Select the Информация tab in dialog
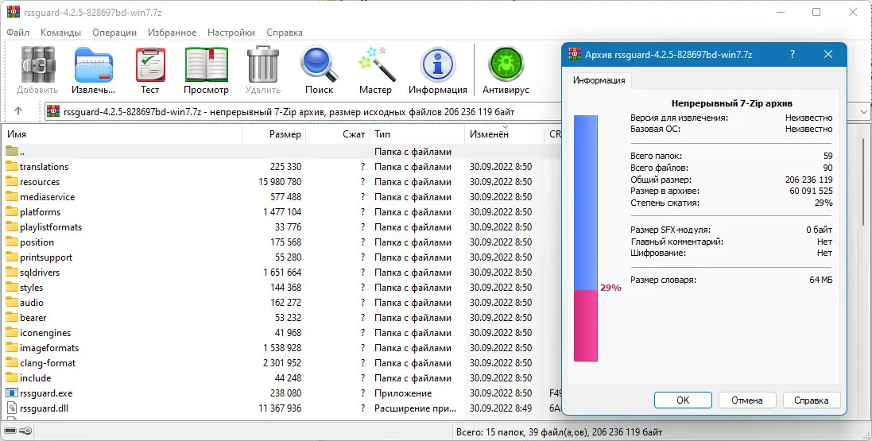 (599, 80)
